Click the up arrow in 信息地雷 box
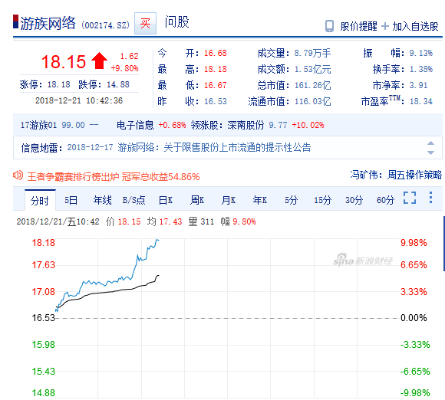This screenshot has height=400, width=445. point(430,143)
